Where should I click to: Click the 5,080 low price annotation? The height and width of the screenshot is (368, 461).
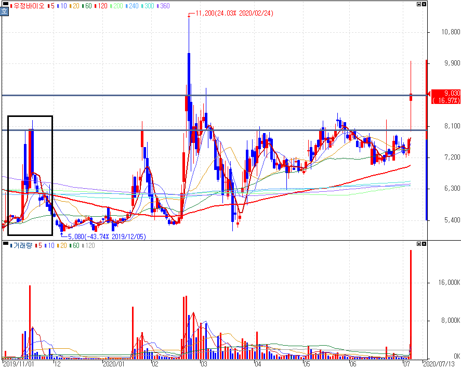[x=107, y=236]
